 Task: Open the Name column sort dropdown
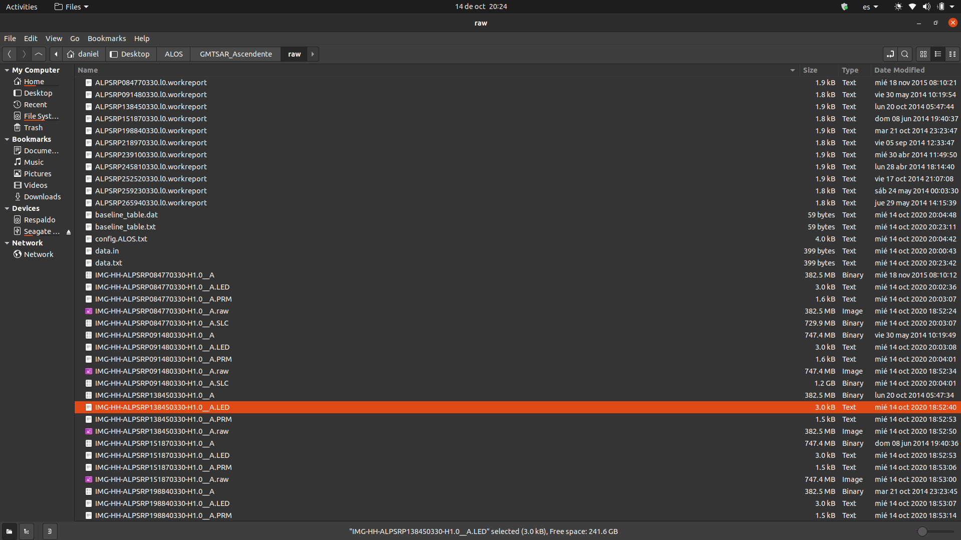[x=792, y=70]
